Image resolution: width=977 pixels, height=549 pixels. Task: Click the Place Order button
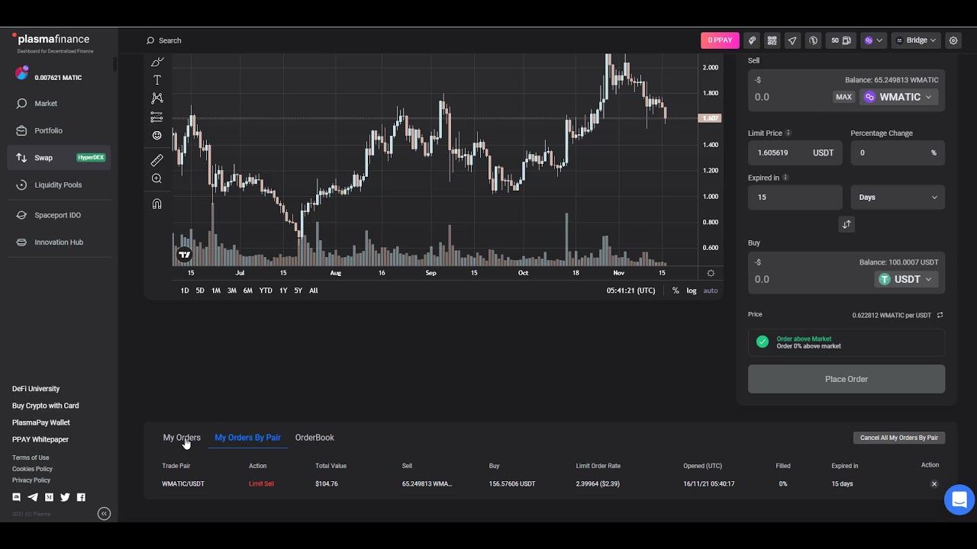coord(846,379)
